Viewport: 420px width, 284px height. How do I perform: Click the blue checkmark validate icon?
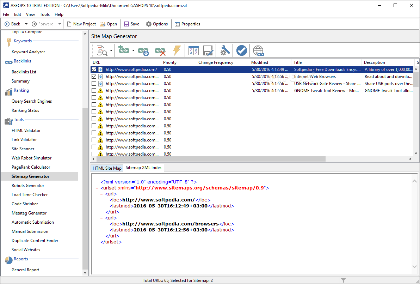[242, 50]
